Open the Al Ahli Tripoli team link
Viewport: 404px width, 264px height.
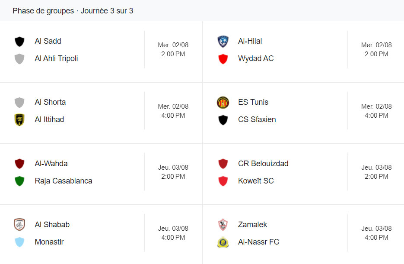point(56,58)
